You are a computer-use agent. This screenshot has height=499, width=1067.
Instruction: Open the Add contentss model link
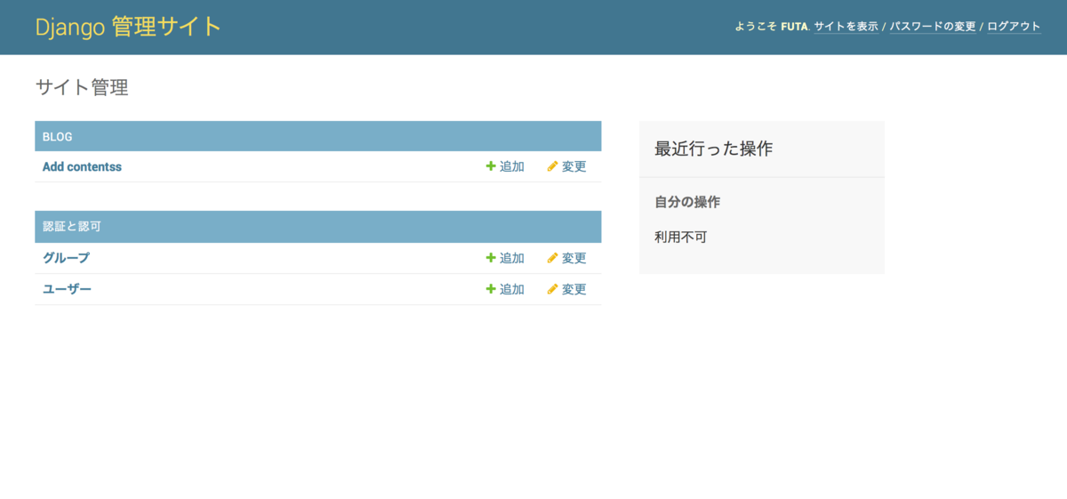tap(82, 166)
